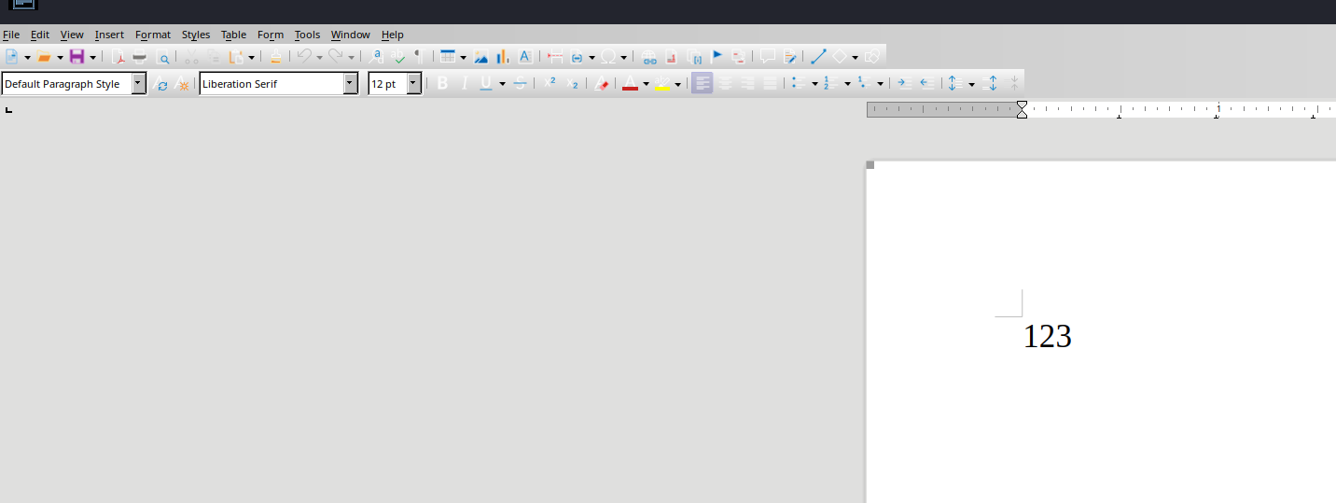Open the Format menu

point(153,35)
